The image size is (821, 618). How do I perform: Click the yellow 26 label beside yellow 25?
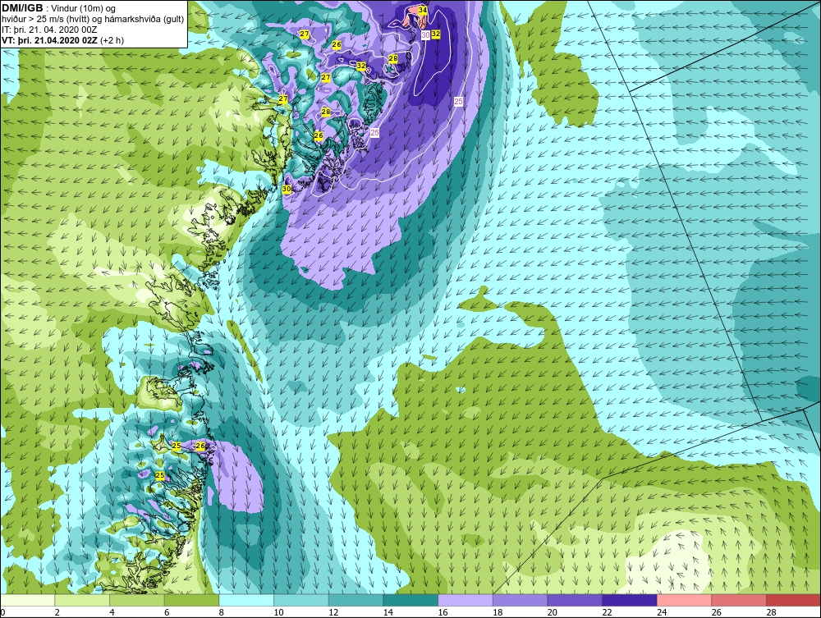coord(200,446)
